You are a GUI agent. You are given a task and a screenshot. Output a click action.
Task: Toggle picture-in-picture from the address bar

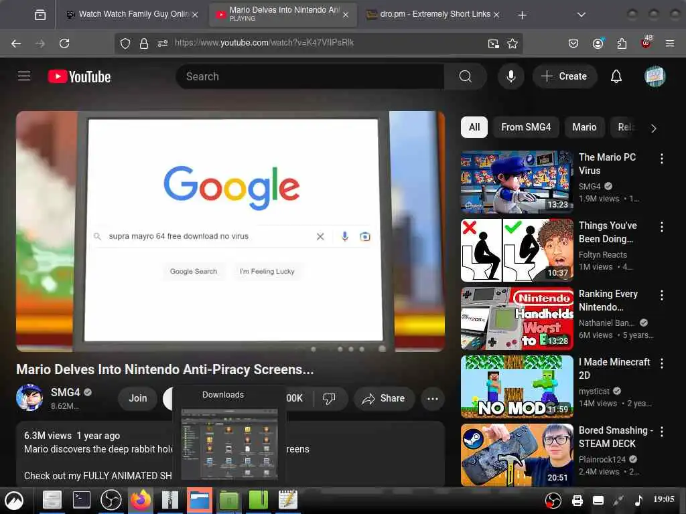tap(494, 44)
